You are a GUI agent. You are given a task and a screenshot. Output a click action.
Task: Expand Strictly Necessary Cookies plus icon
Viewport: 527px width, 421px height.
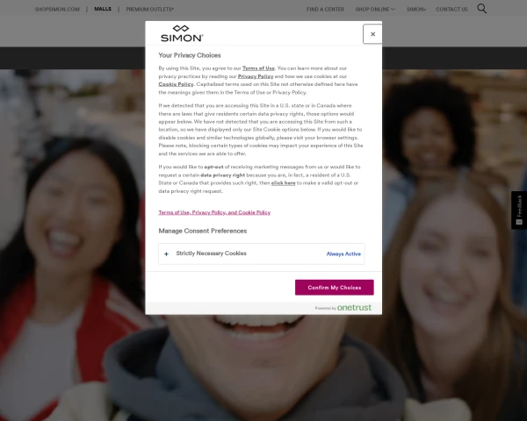(x=166, y=254)
